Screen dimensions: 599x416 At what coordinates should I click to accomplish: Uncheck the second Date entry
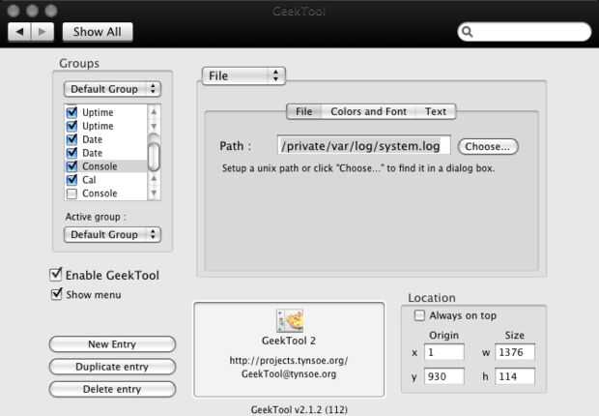pos(71,153)
